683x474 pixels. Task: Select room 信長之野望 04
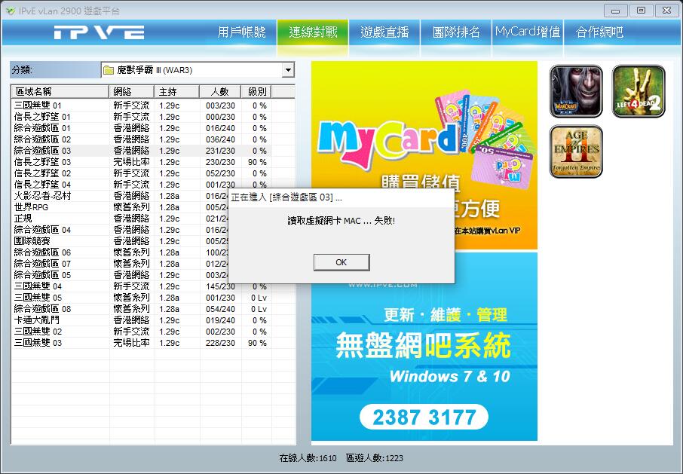[x=141, y=185]
